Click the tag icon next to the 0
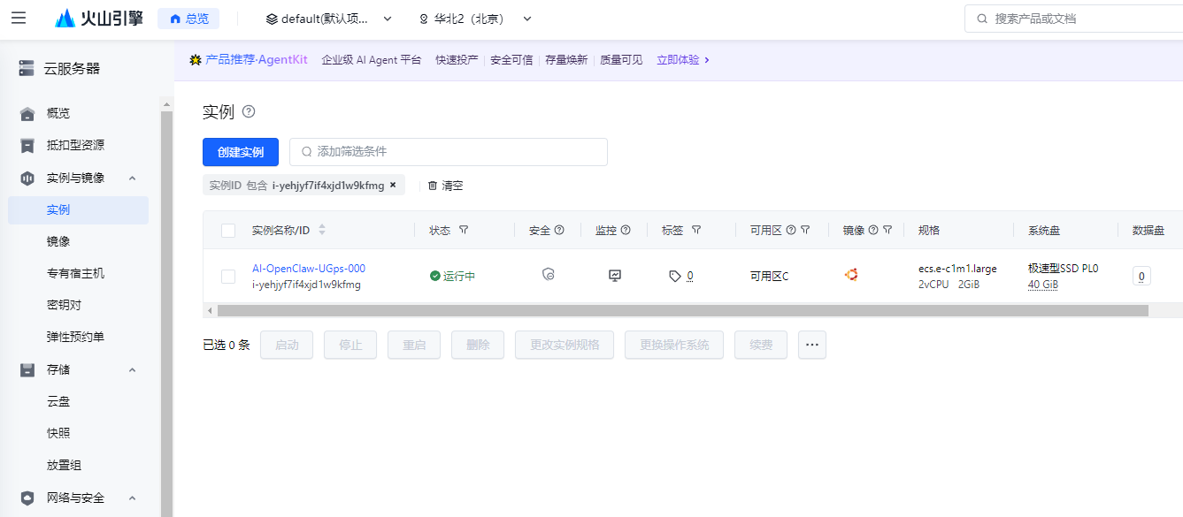This screenshot has width=1183, height=517. (673, 276)
